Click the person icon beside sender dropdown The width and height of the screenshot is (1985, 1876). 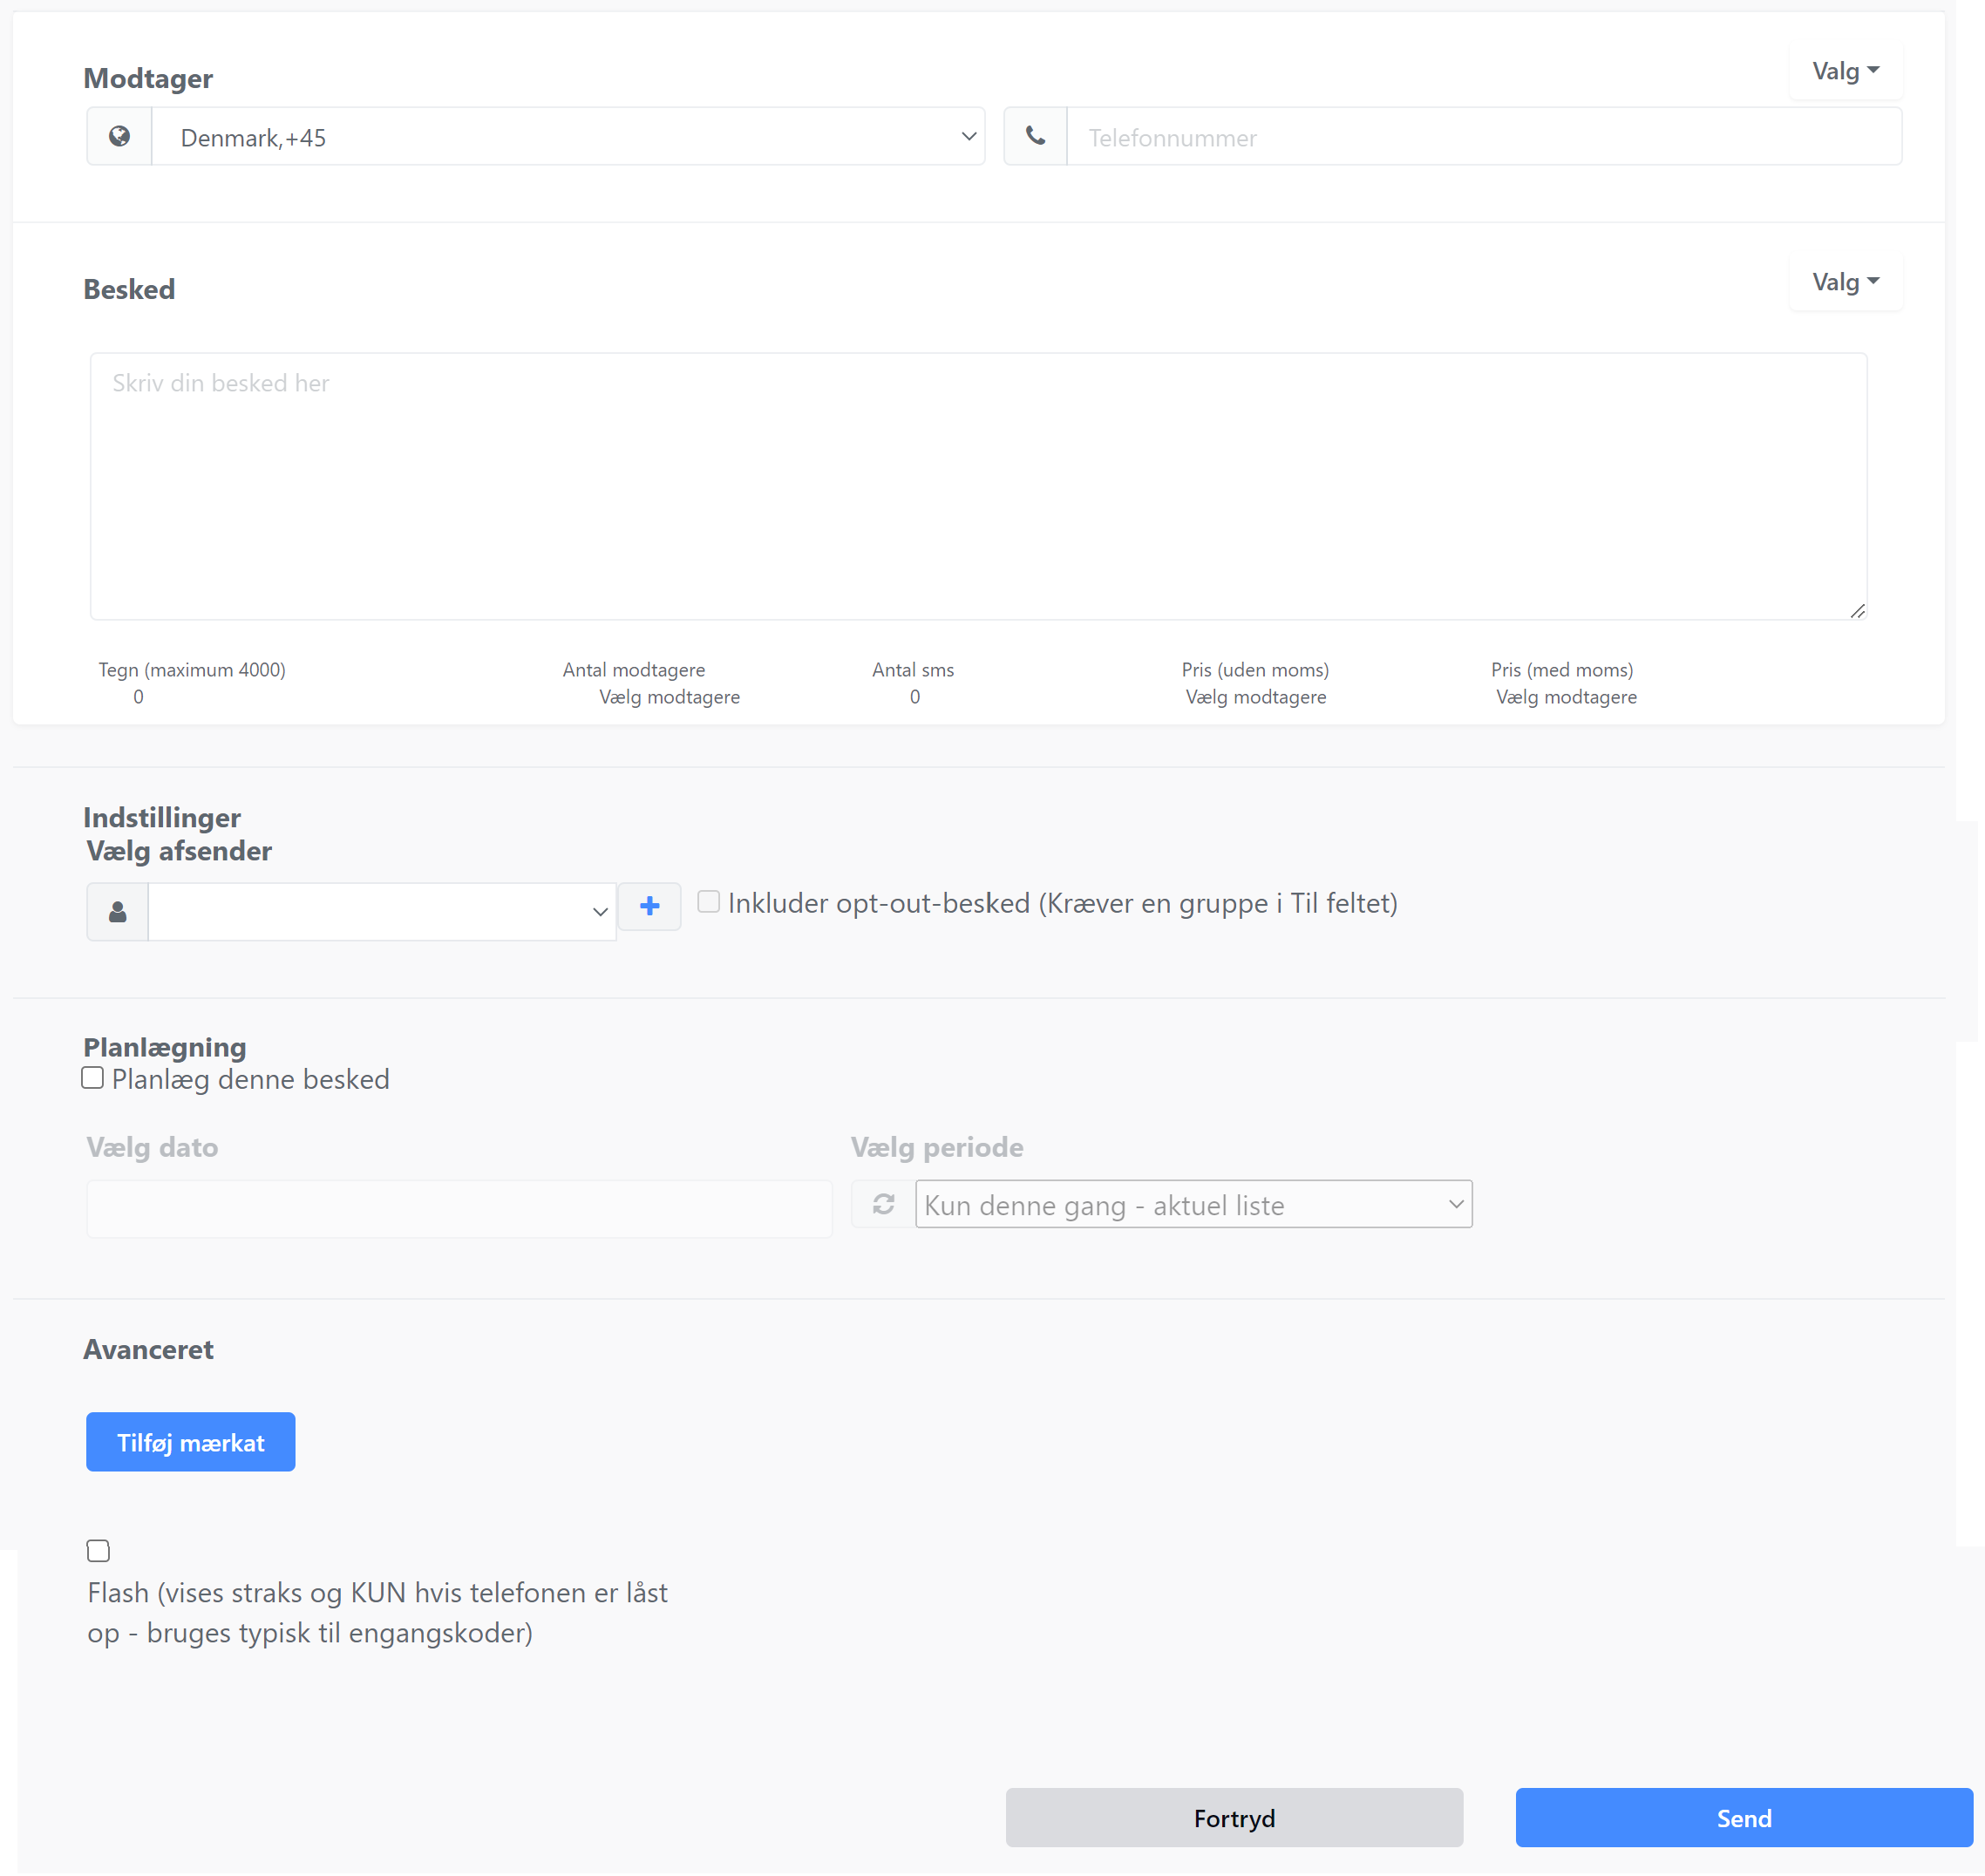click(118, 911)
